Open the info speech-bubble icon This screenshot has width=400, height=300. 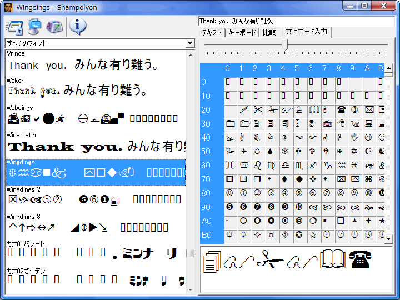pyautogui.click(x=78, y=26)
